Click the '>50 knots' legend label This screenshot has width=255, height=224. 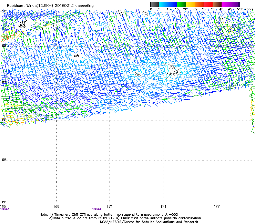pyautogui.click(x=245, y=9)
